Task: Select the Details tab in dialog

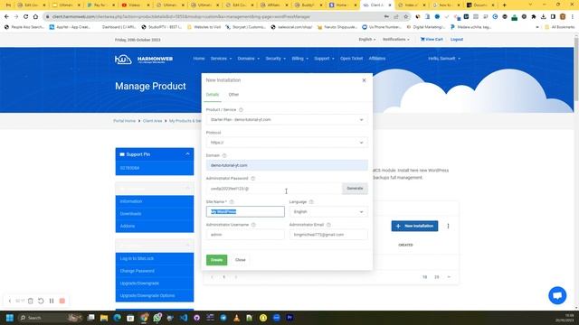Action: [213, 95]
